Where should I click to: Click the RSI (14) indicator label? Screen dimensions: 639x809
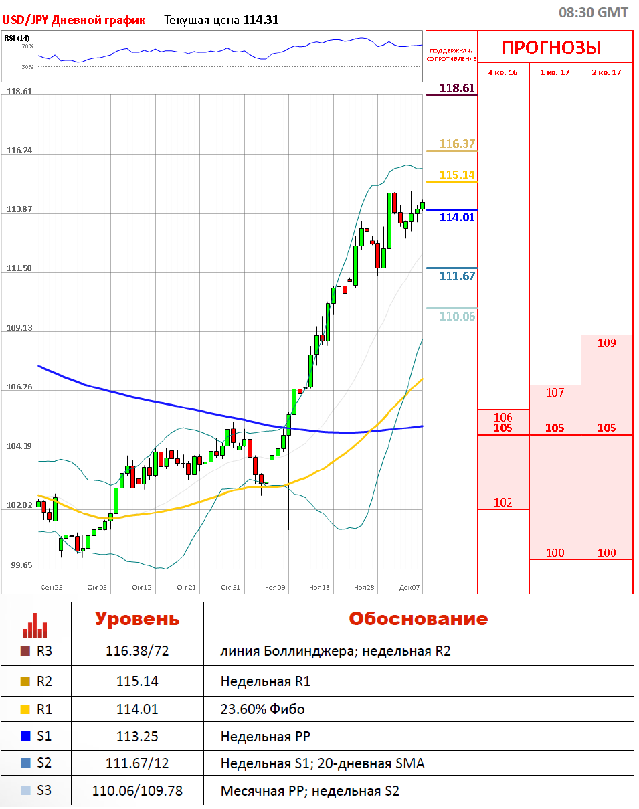(17, 38)
